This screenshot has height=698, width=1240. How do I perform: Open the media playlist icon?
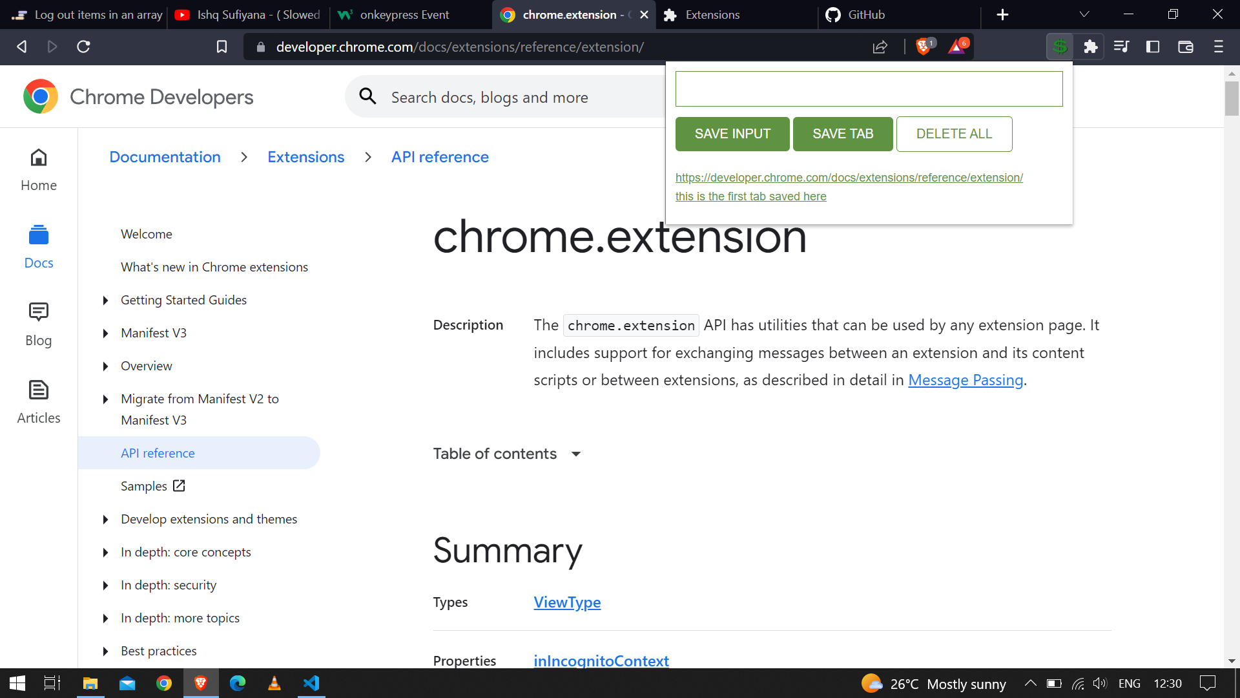click(x=1122, y=47)
